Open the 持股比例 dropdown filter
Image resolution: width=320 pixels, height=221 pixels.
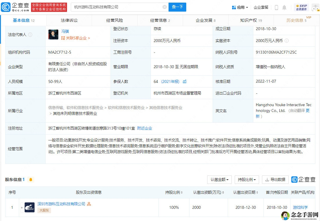pyautogui.click(x=247, y=180)
